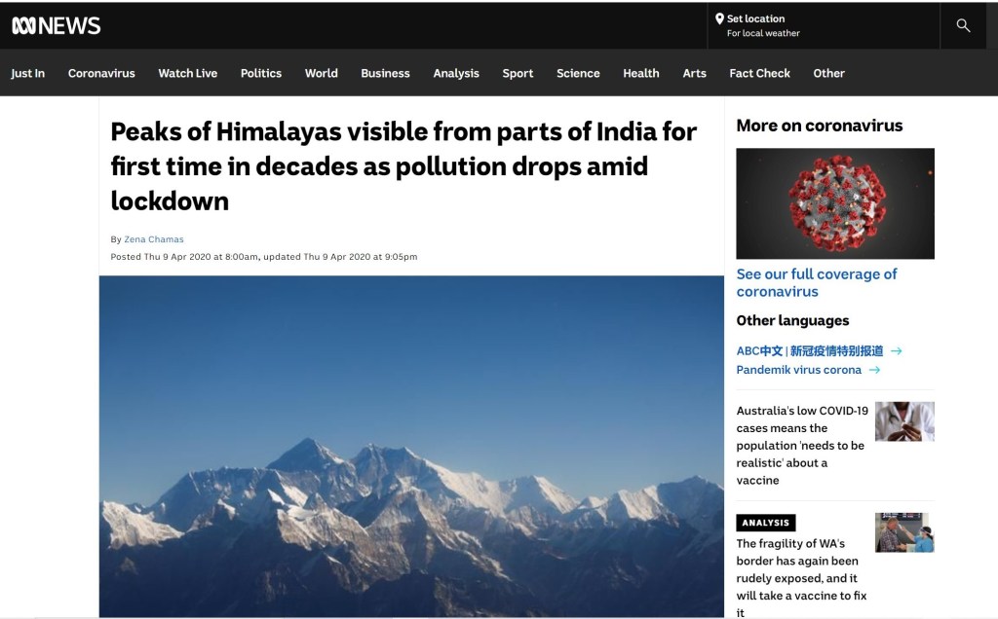Screen dimensions: 998x619
Task: Open the Politics menu item
Action: point(260,73)
